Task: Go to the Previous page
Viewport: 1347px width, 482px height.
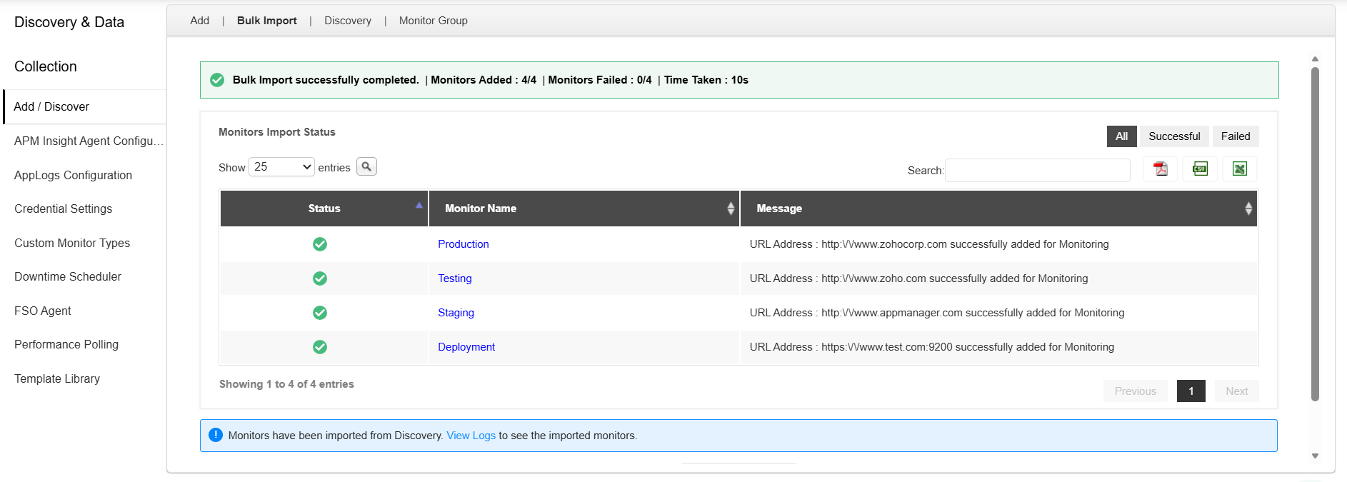Action: 1136,391
